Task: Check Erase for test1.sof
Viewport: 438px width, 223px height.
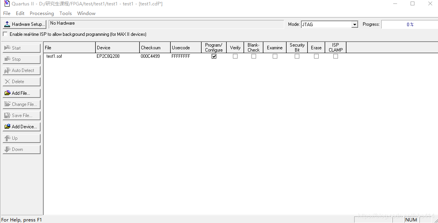Action: point(316,56)
